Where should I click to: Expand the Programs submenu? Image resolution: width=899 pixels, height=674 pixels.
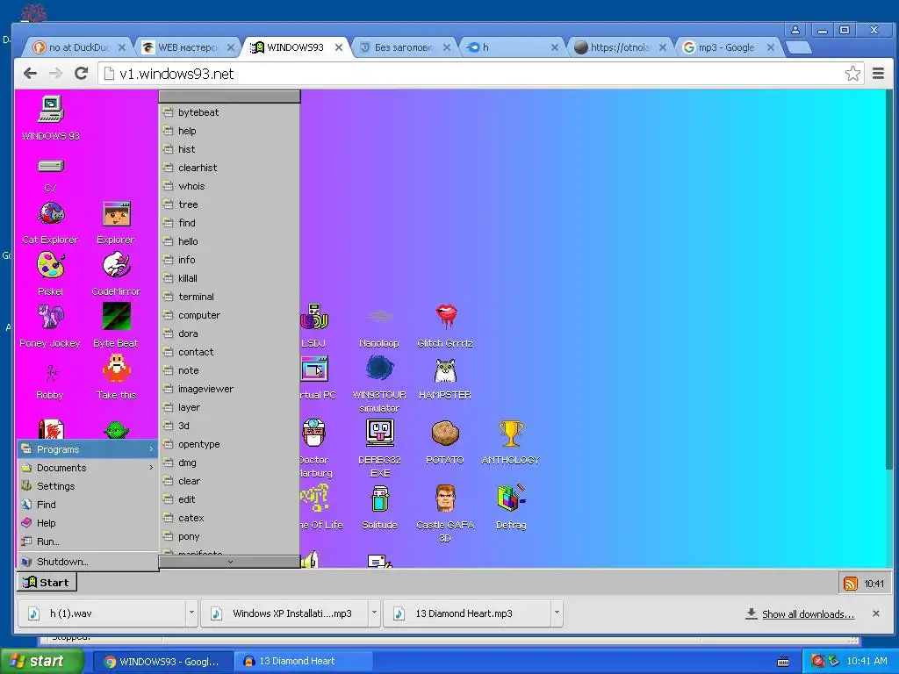pyautogui.click(x=88, y=449)
